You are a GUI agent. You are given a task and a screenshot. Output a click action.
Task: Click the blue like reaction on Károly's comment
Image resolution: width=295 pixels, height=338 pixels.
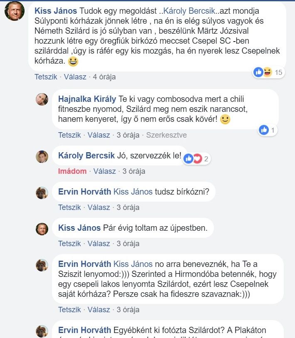pos(189,158)
